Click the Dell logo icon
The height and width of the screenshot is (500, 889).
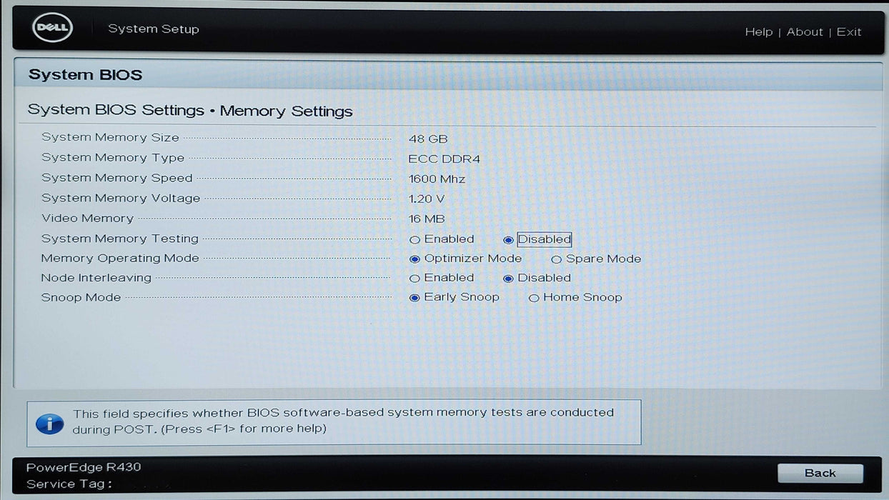[x=53, y=29]
